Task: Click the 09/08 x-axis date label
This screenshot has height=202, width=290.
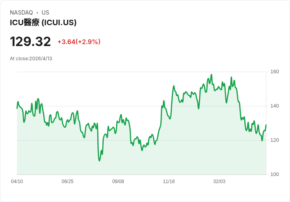Action: click(118, 182)
